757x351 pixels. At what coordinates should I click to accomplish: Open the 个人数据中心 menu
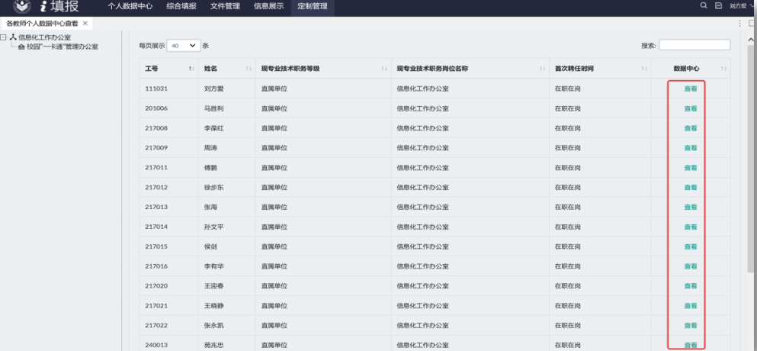[x=130, y=6]
